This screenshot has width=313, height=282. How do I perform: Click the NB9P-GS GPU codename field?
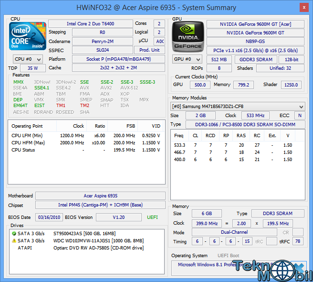tap(255, 42)
